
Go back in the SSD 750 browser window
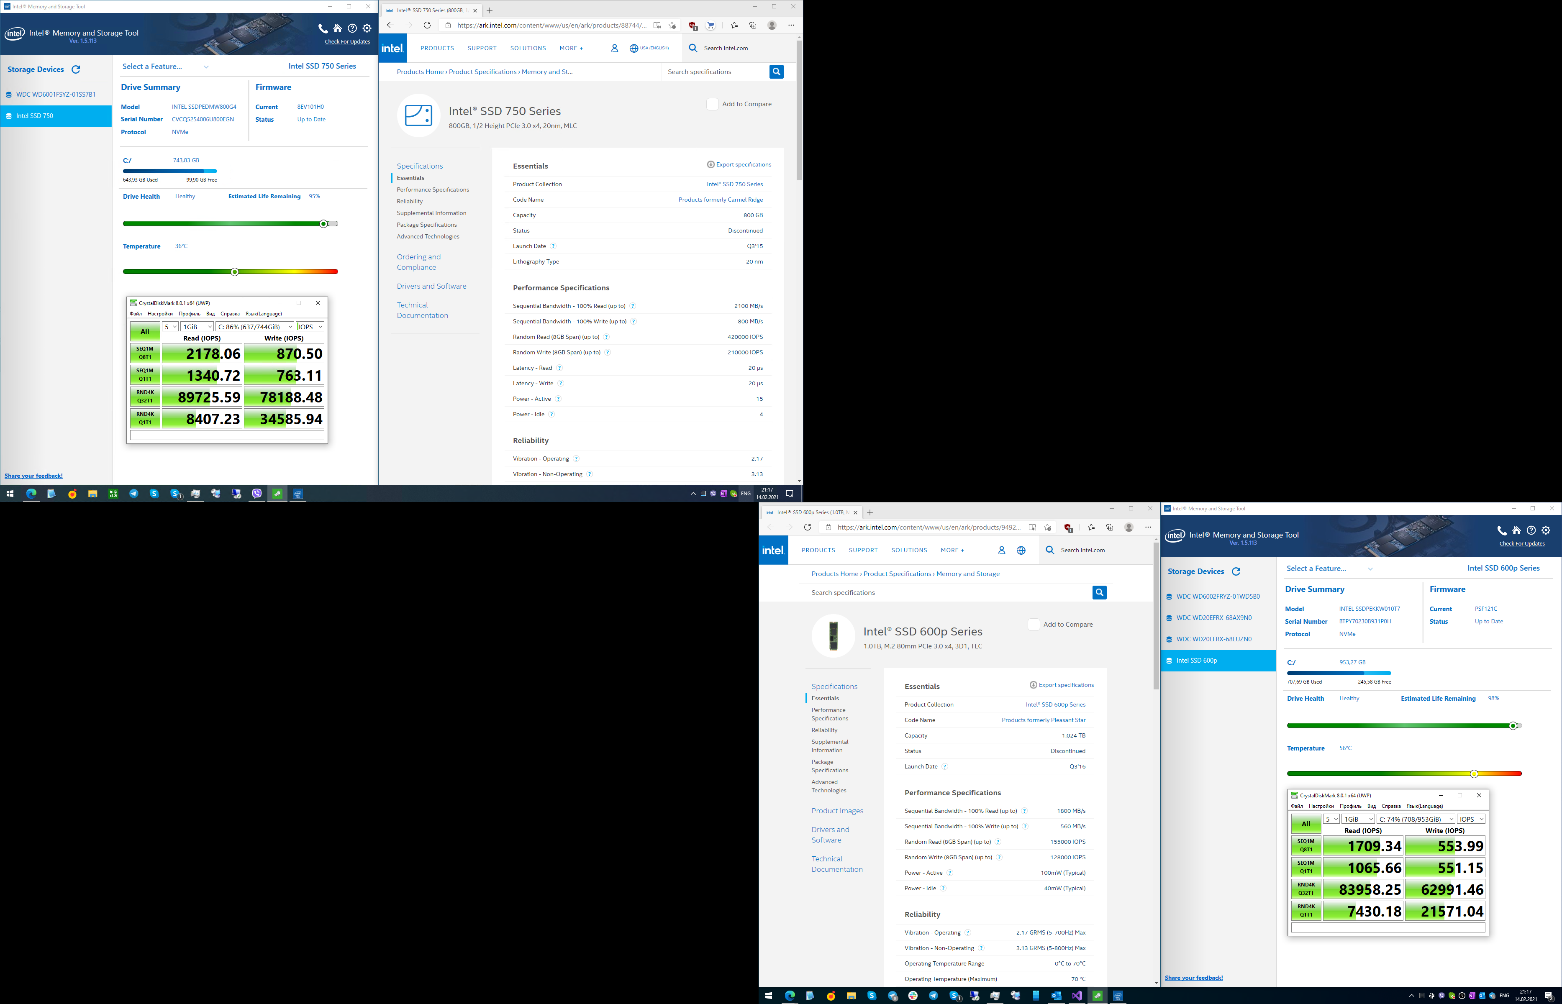390,26
